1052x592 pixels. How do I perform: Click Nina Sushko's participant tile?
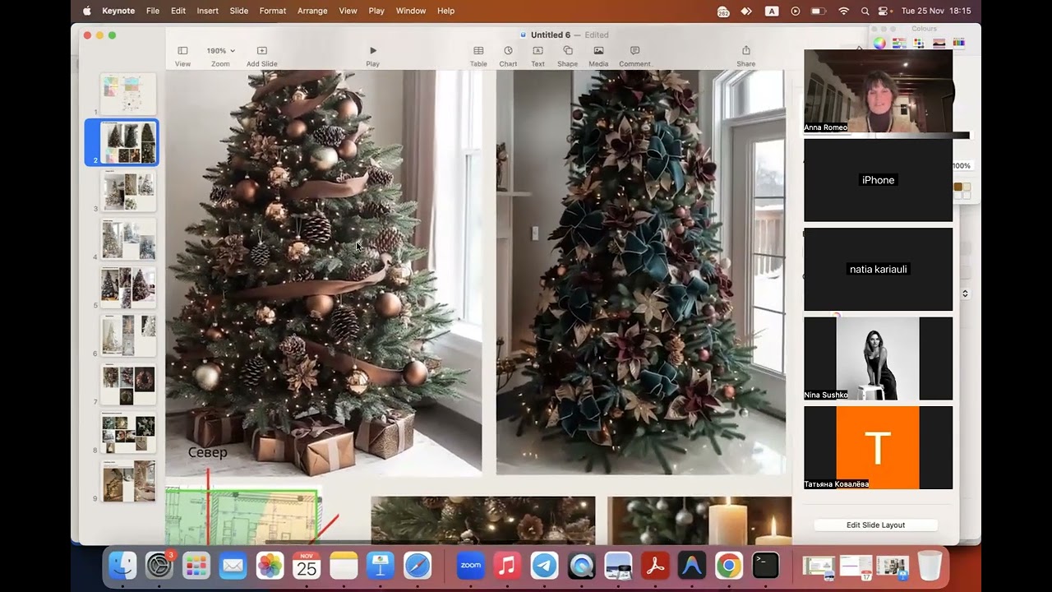tap(878, 358)
